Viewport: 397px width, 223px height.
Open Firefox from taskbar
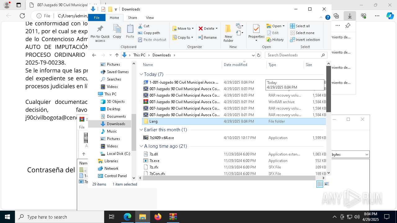click(x=158, y=217)
